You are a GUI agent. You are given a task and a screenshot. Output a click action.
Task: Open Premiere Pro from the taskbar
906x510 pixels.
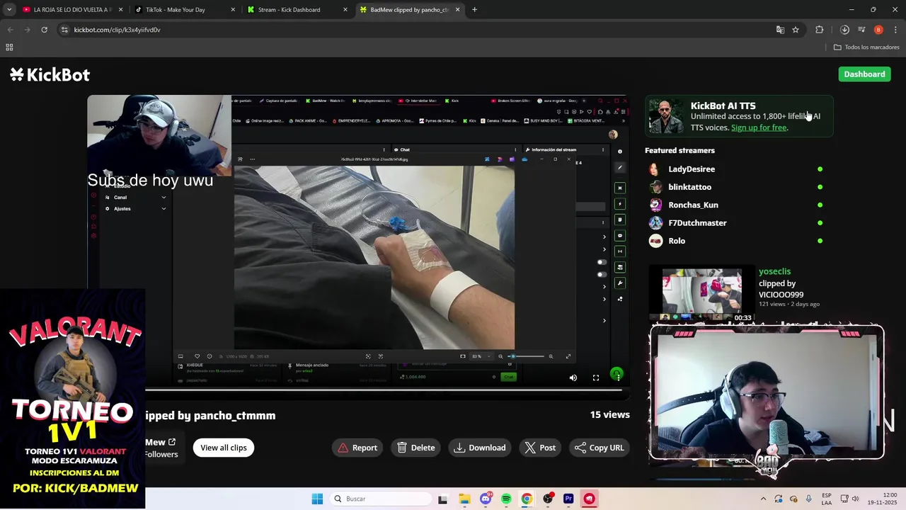568,499
